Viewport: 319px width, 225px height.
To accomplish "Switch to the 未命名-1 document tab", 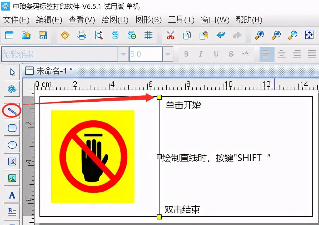I will 49,71.
